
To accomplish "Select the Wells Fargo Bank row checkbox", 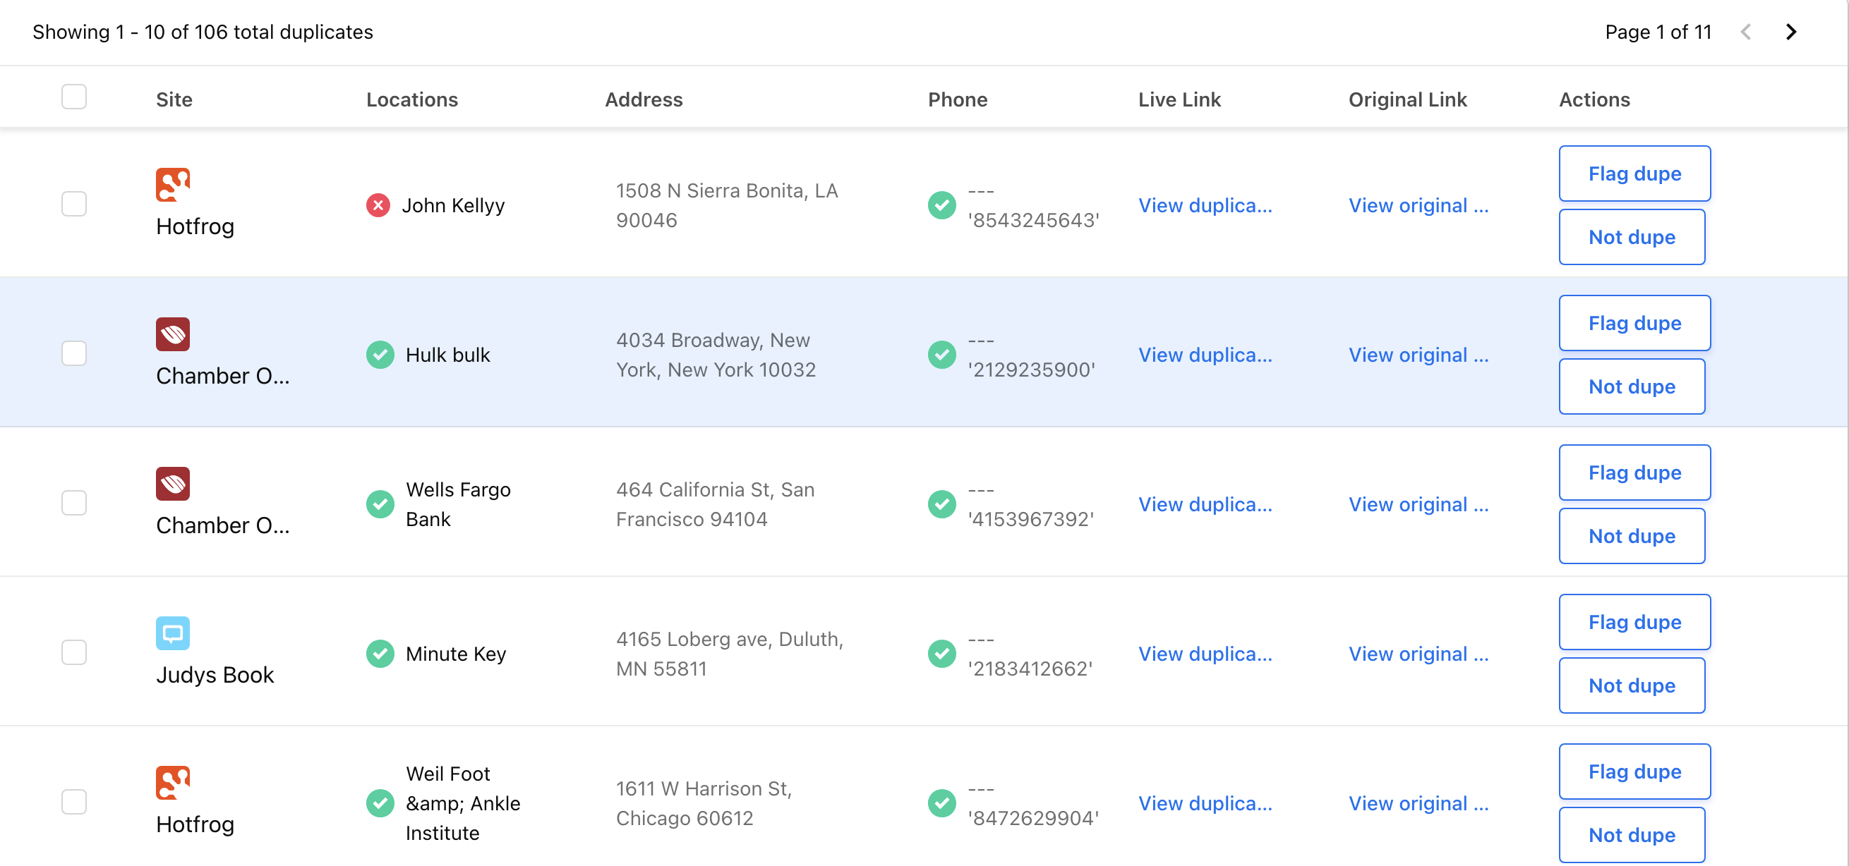I will 74,503.
